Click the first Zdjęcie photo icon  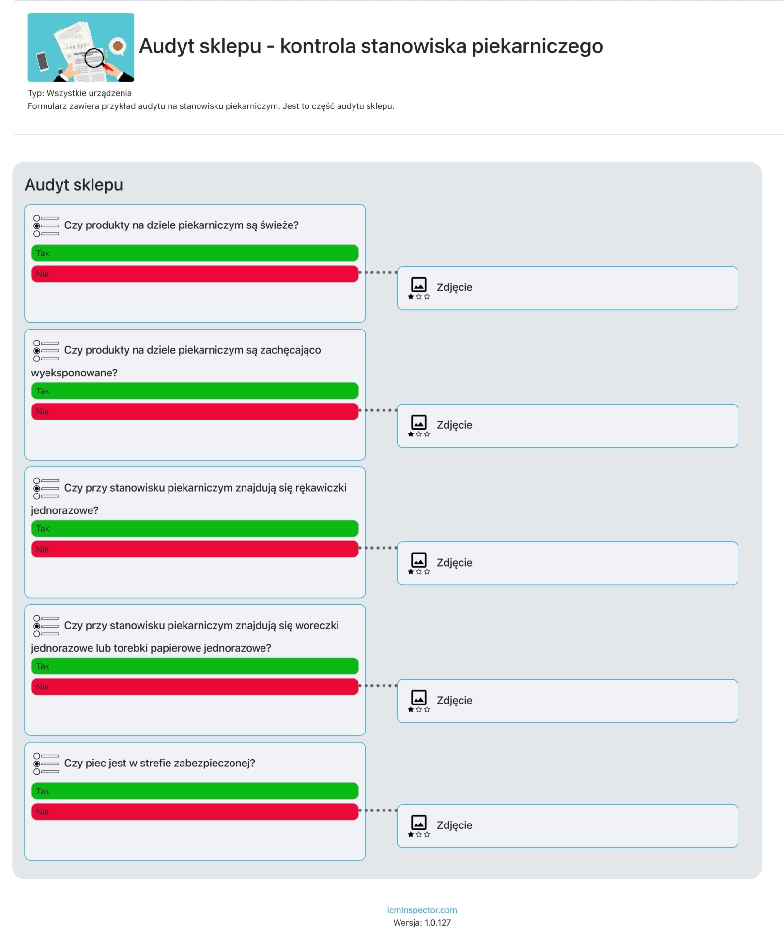click(x=419, y=288)
